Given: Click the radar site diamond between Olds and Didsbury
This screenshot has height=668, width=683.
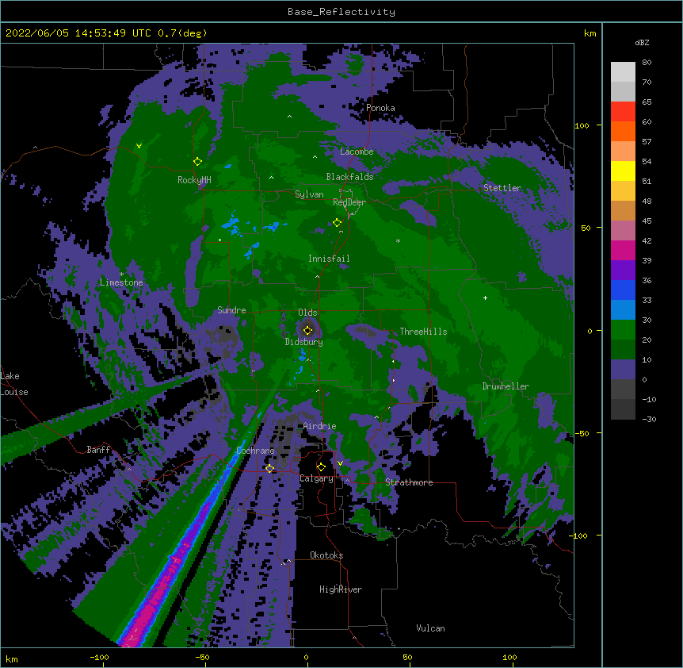Looking at the screenshot, I should (x=307, y=330).
